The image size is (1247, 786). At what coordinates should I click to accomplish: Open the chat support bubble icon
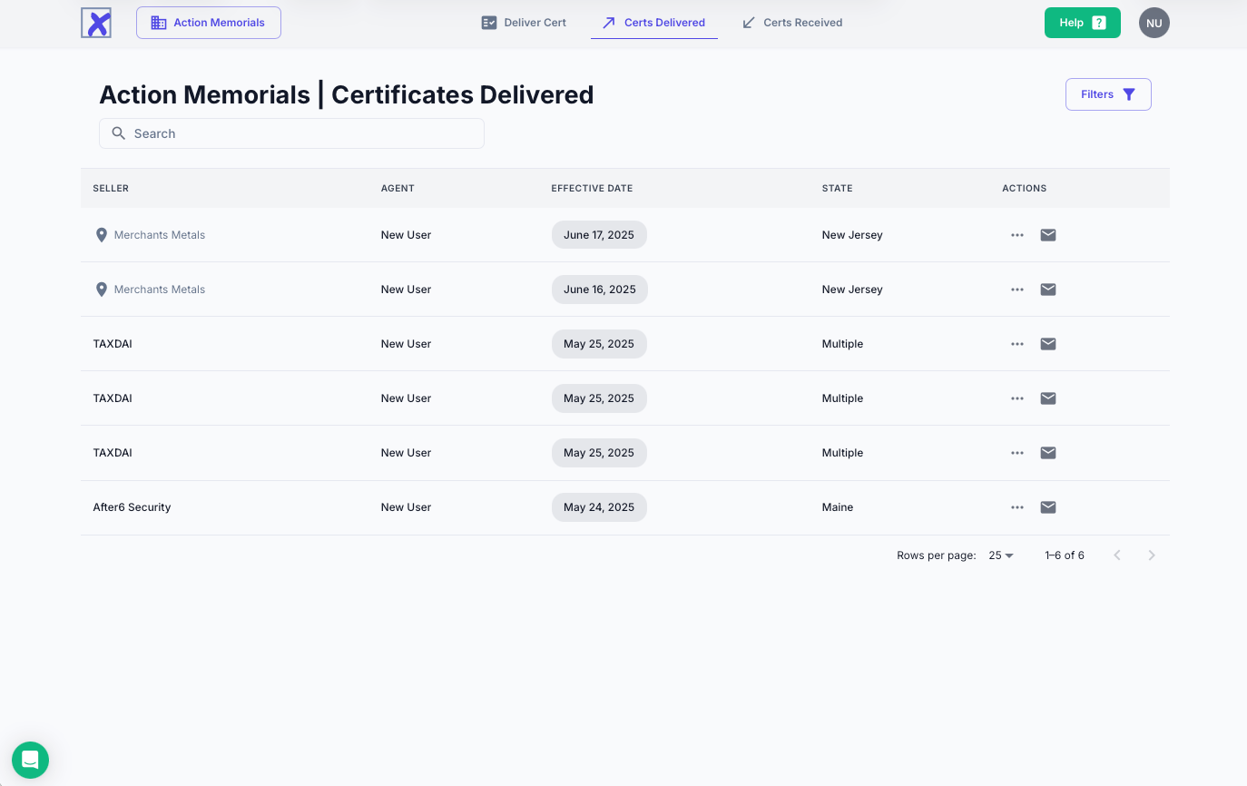pos(30,760)
